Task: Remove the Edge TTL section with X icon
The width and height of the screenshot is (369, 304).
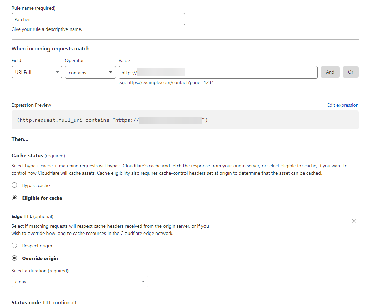Action: (x=354, y=221)
